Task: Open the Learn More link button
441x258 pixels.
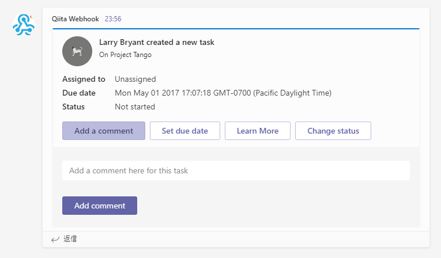Action: [258, 131]
